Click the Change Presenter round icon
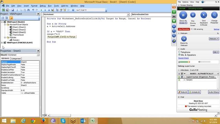The width and height of the screenshot is (220, 124). 214,15
